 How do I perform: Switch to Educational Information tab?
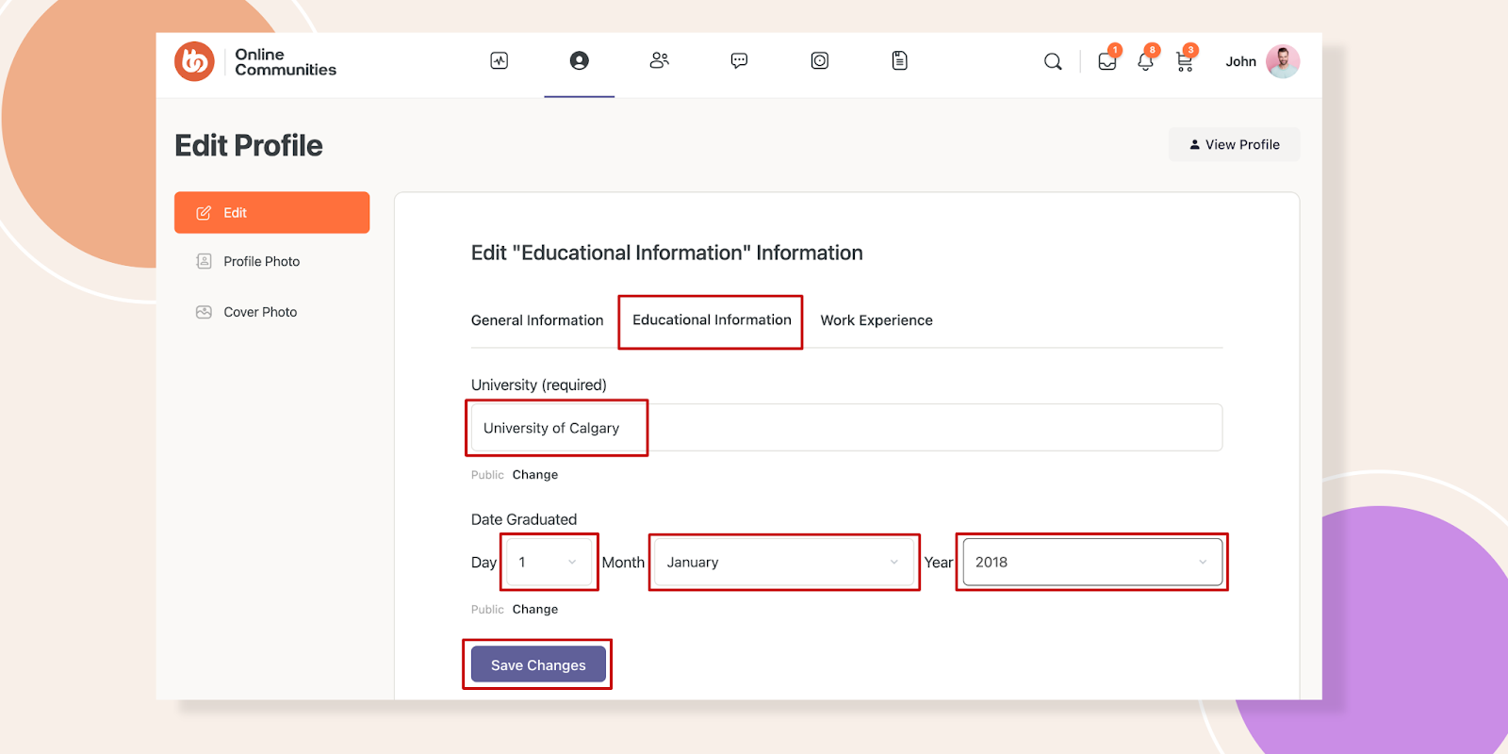coord(712,320)
